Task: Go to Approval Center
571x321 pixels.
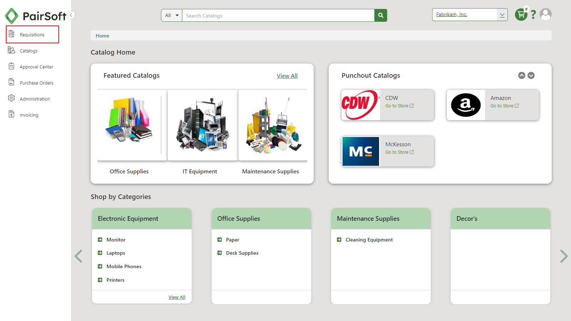Action: point(36,67)
